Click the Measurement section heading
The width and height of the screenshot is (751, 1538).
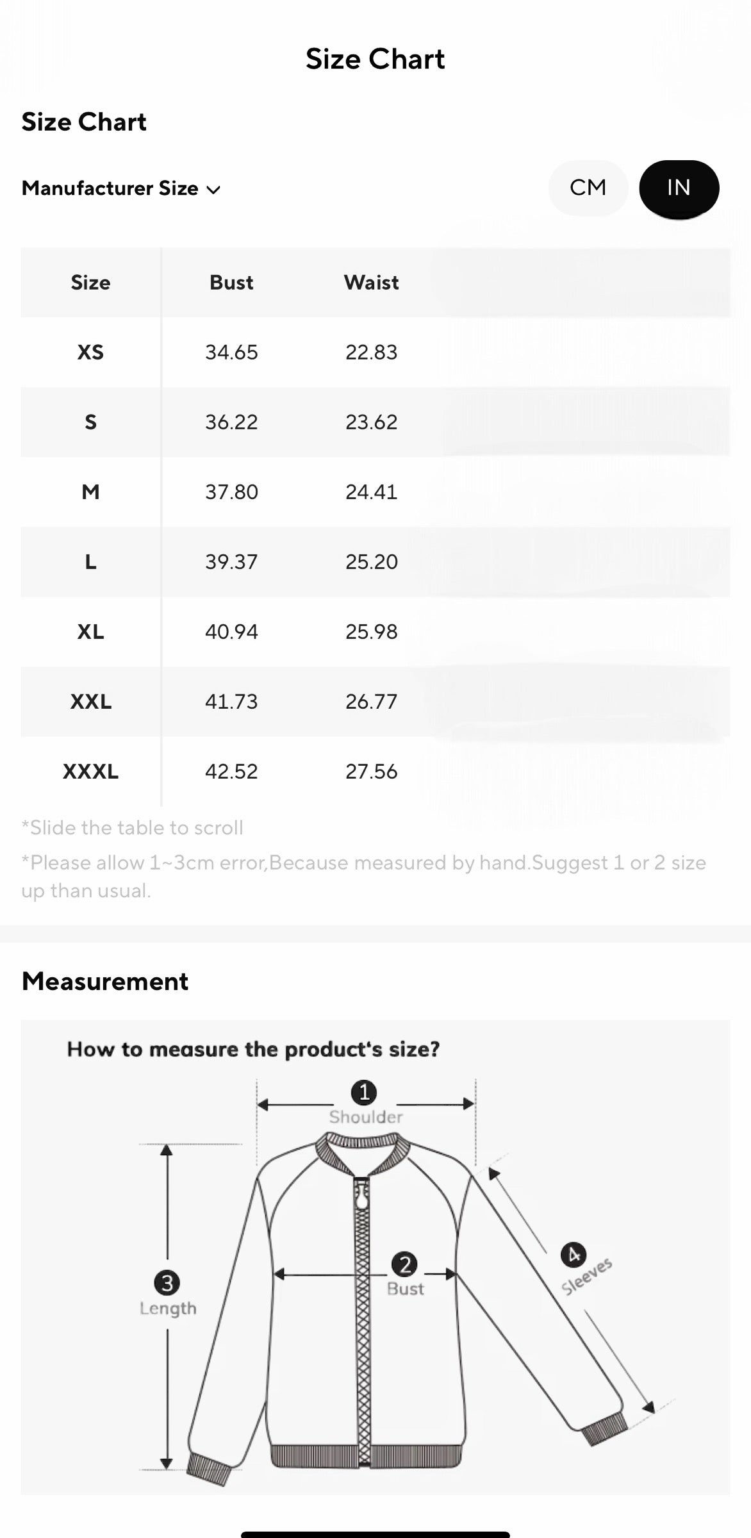click(x=105, y=981)
